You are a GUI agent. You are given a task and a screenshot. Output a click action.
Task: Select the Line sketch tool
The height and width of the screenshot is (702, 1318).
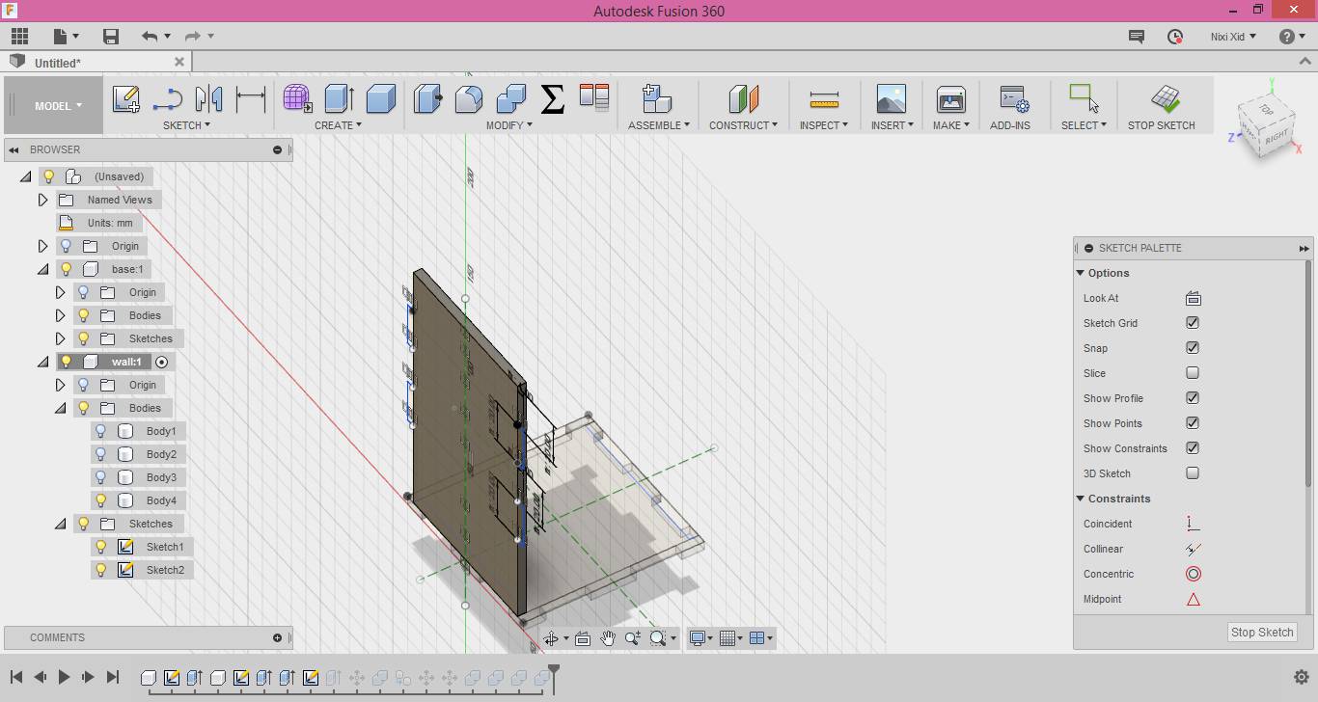pos(168,98)
